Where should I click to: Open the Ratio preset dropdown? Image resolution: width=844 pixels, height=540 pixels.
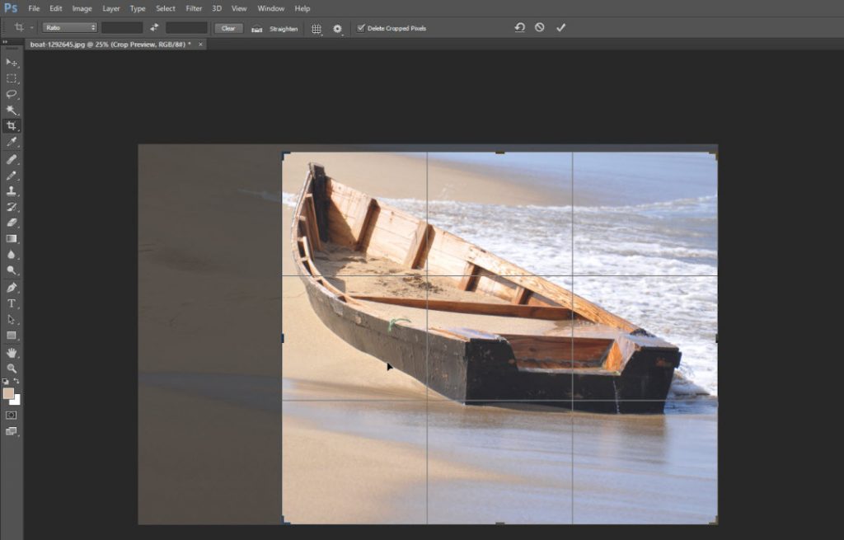click(x=70, y=27)
